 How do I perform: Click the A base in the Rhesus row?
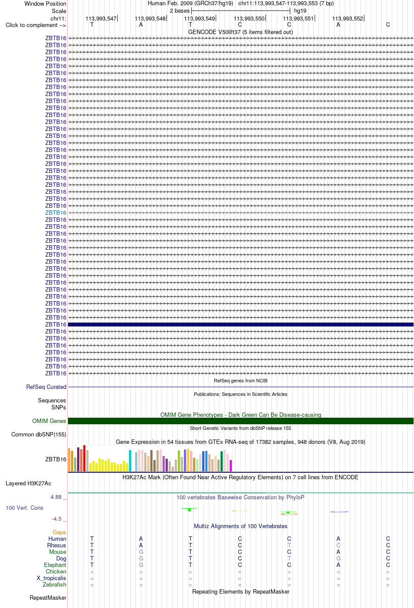(x=141, y=545)
